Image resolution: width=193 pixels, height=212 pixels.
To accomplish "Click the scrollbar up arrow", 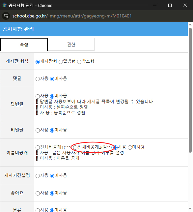I will pos(190,25).
